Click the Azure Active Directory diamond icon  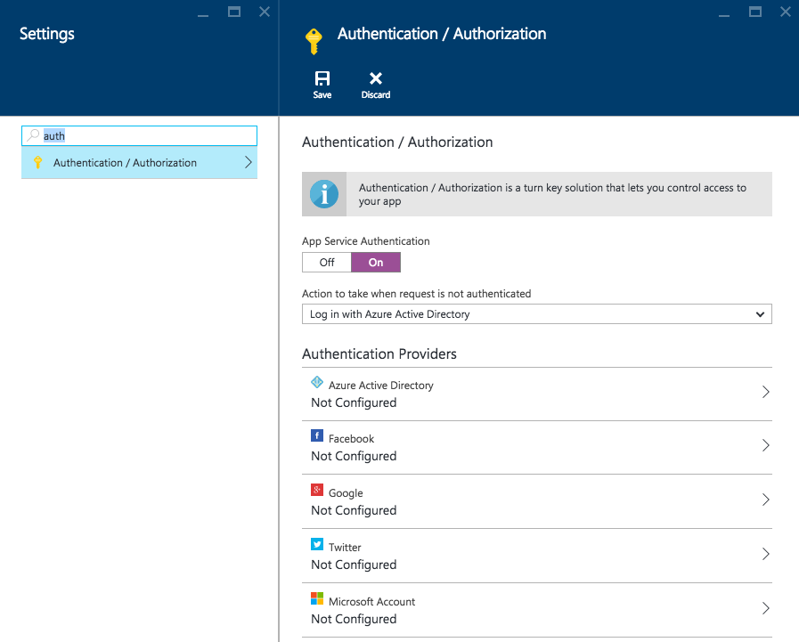click(x=317, y=382)
